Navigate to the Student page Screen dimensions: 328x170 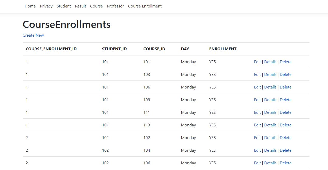64,6
